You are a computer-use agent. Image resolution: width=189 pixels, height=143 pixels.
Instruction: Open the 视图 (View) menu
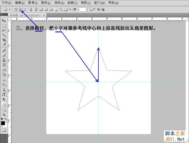[86, 3]
